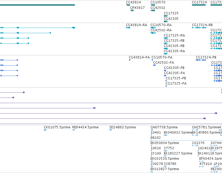Select the CG10570 gene arrow
The image size is (222, 173).
153,5
